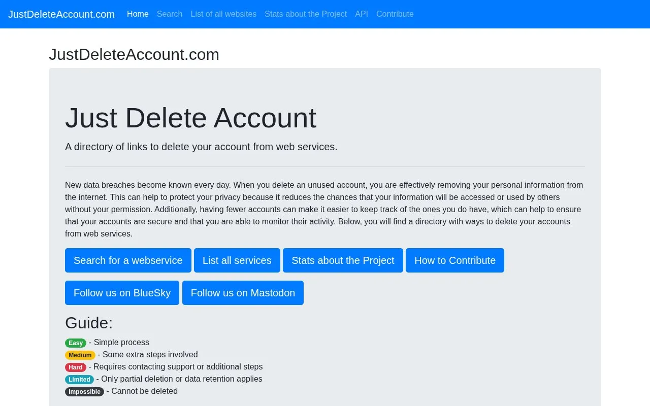Click 'Only partial deletion or data retention applies'
Viewport: 650px width, 406px height.
point(182,379)
